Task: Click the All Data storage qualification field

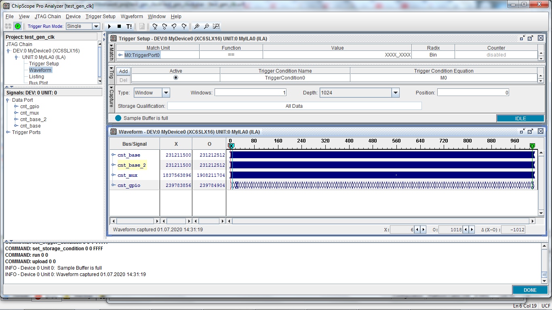Action: [294, 106]
